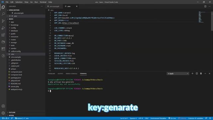The height and width of the screenshot is (120, 213).
Task: Select the terminal shell dropdown 1: bash
Action: (178, 74)
